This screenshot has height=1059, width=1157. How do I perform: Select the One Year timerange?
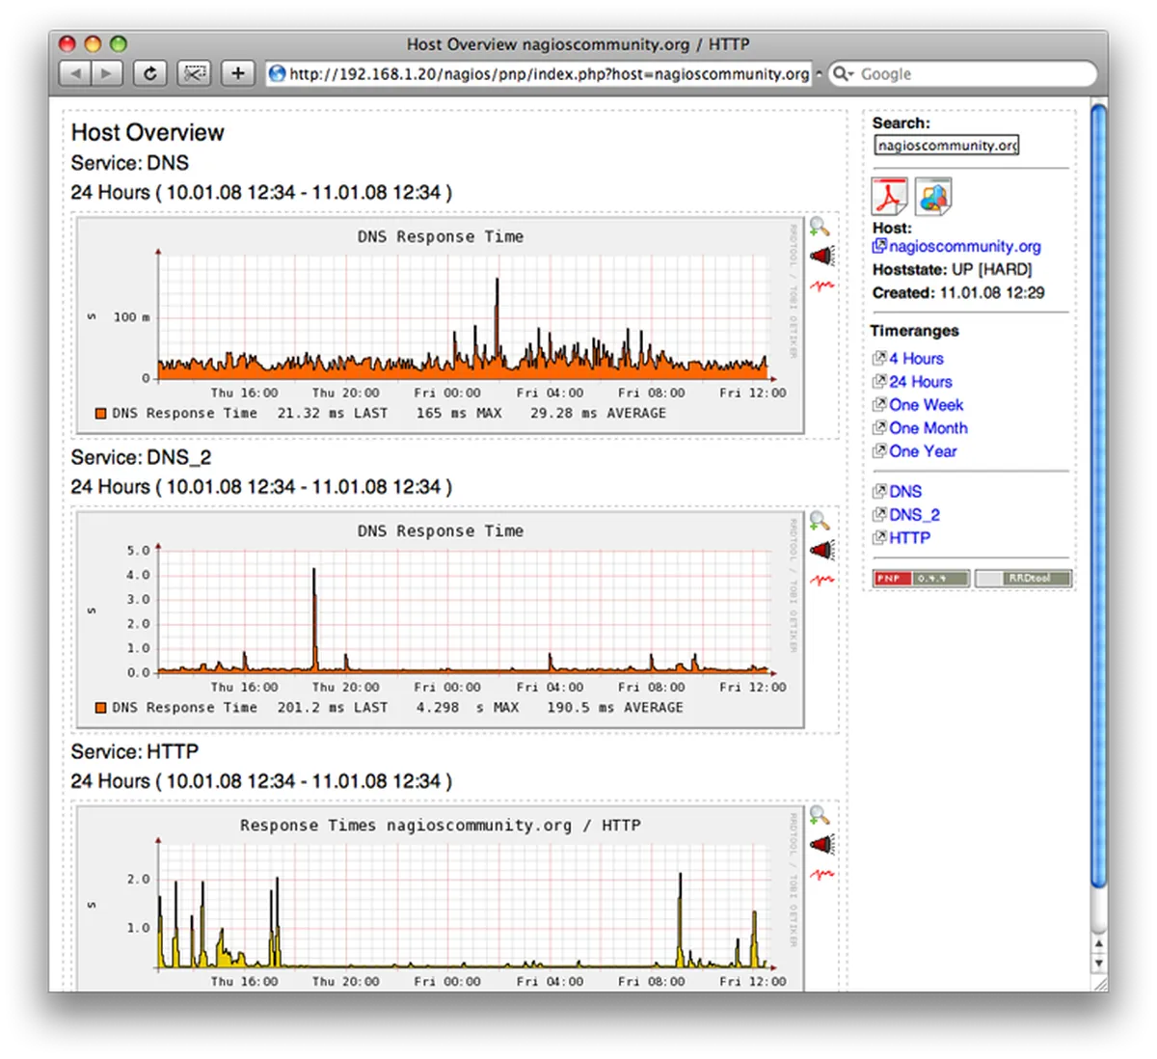[x=923, y=451]
